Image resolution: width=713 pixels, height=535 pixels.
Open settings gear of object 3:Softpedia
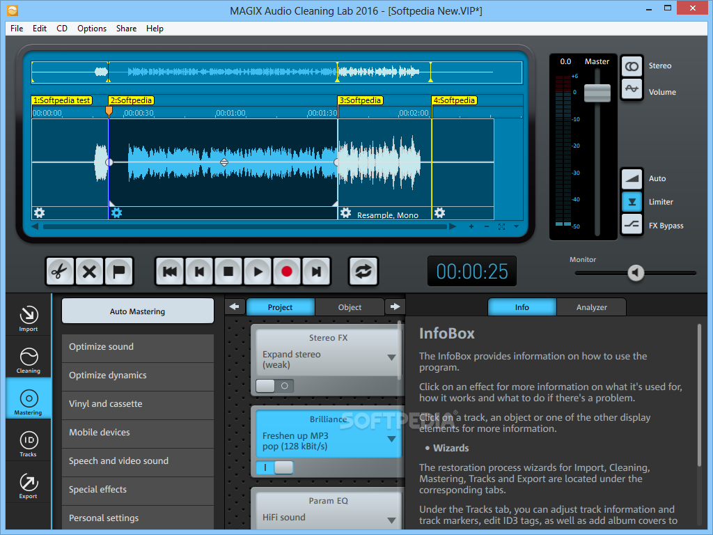pyautogui.click(x=345, y=212)
